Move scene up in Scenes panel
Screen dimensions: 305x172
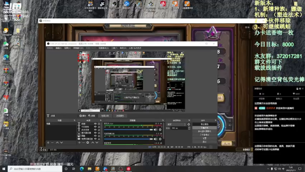57,143
